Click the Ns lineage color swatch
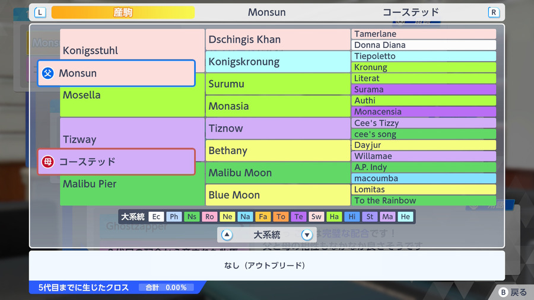 192,216
